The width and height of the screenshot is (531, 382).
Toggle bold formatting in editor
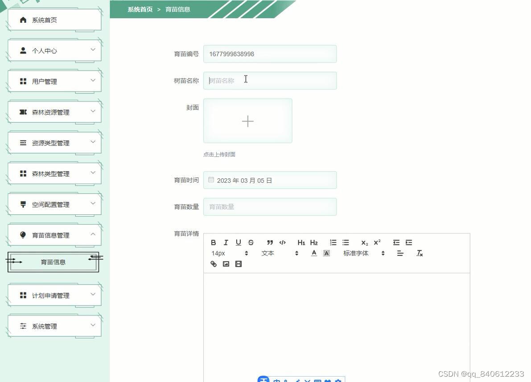pyautogui.click(x=214, y=242)
